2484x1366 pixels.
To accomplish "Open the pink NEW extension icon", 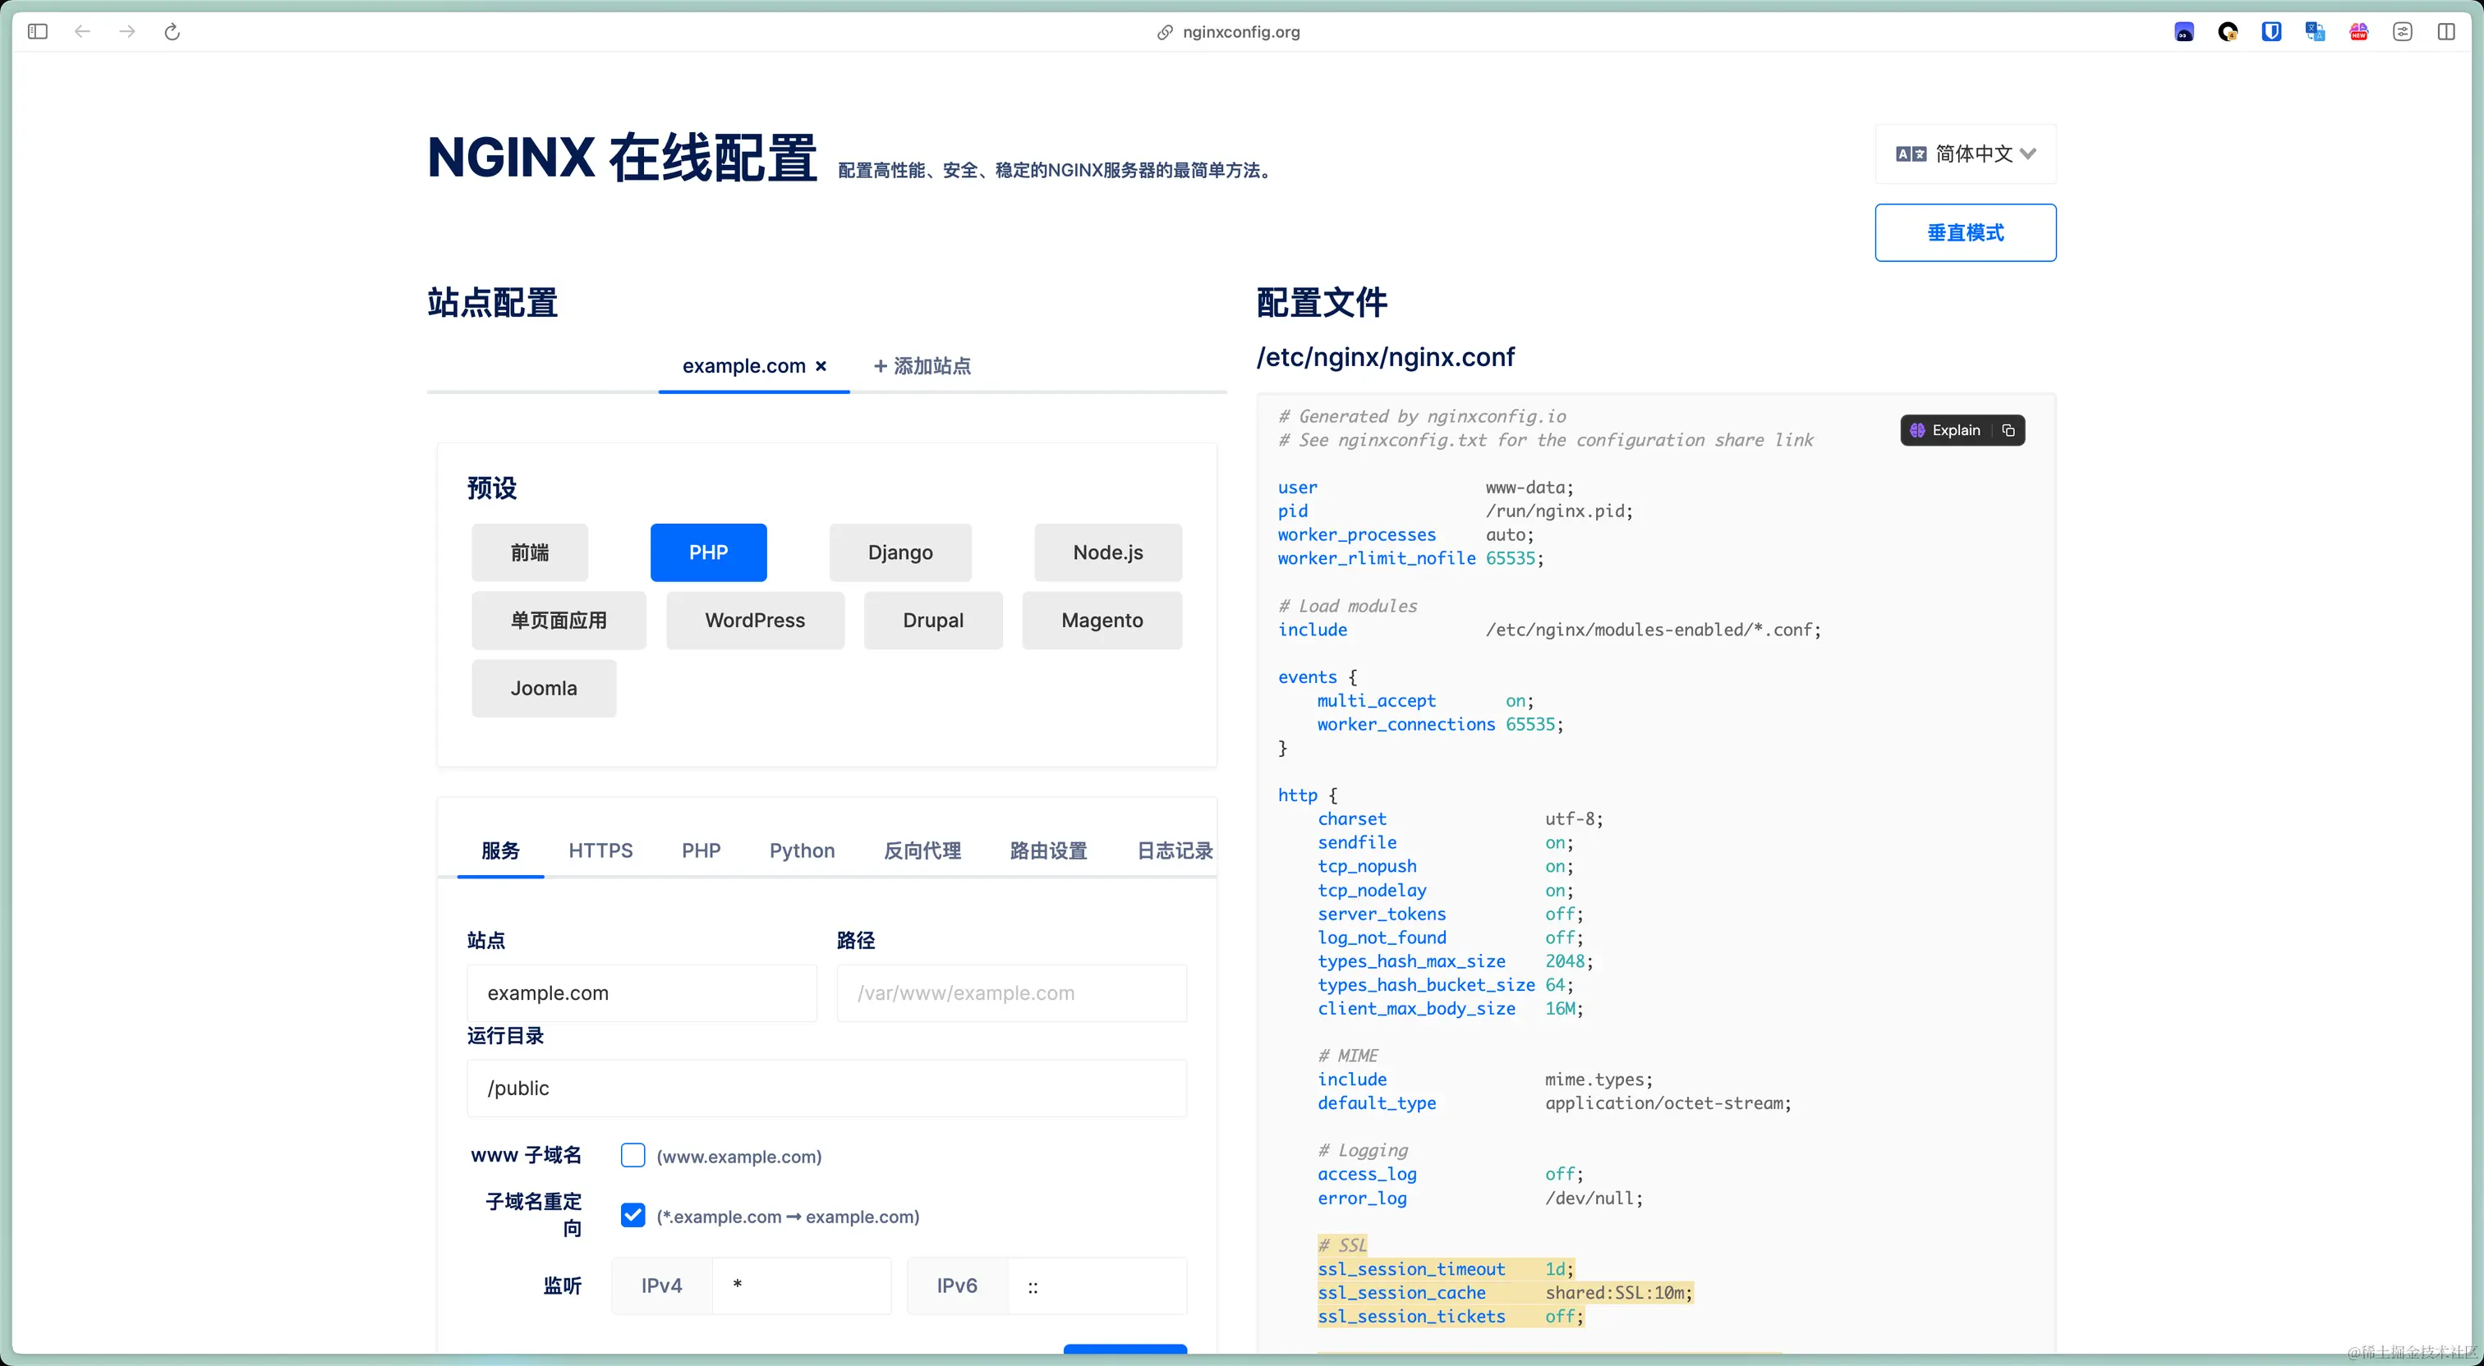I will tap(2358, 32).
